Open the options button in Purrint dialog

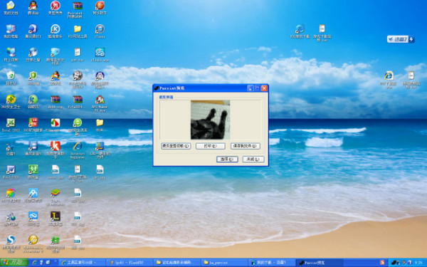(227, 159)
